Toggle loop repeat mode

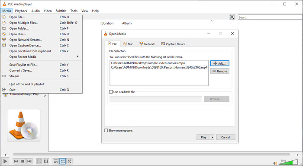tap(63, 161)
